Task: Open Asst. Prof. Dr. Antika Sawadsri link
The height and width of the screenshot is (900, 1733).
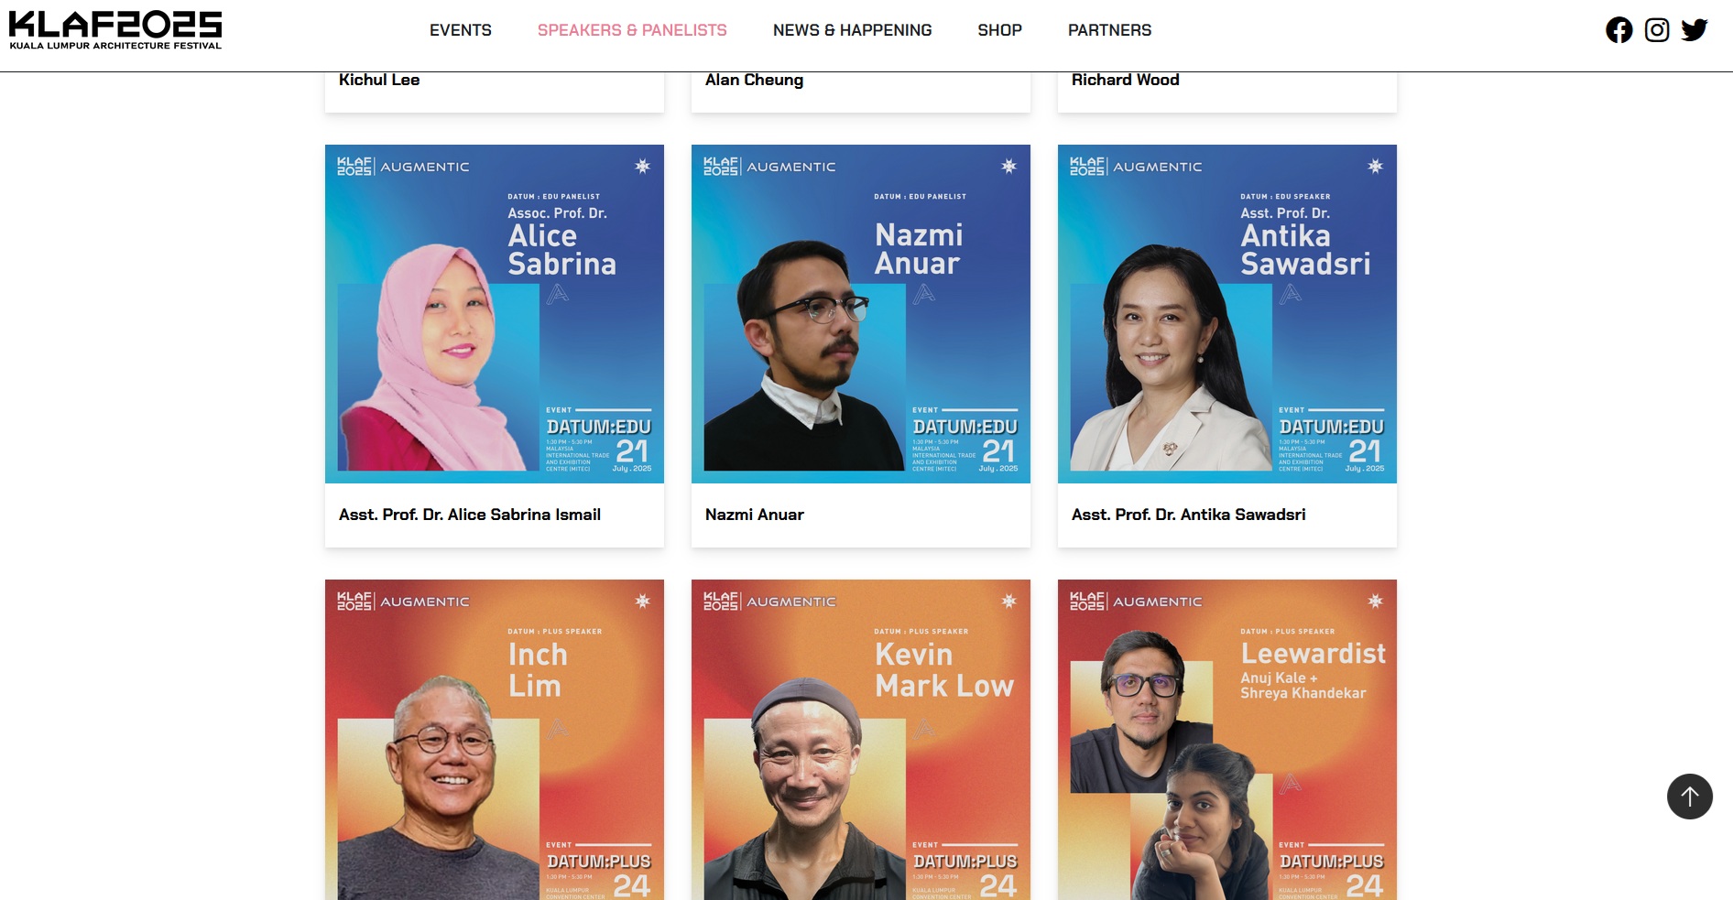Action: 1189,515
